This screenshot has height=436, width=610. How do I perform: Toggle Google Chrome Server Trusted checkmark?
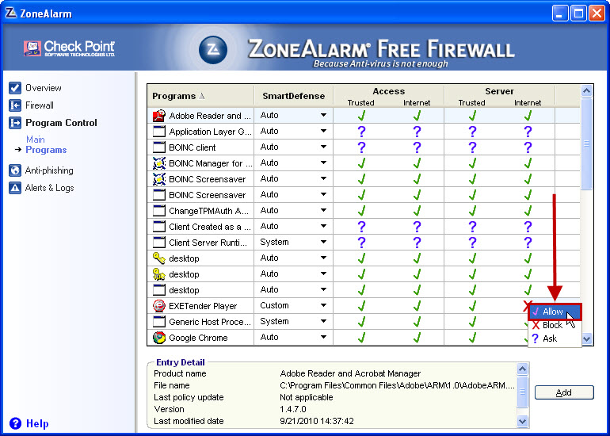(x=472, y=338)
